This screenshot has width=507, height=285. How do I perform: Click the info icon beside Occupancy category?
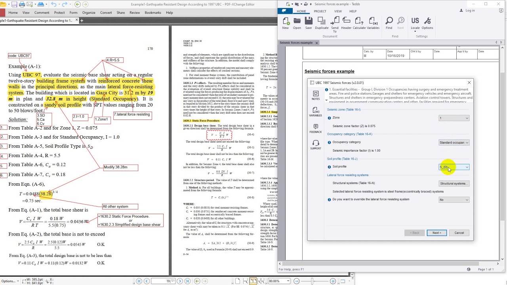329,142
